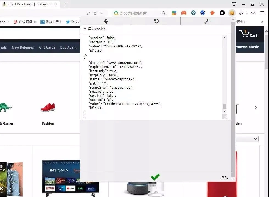
Task: Open the 挑战世界 bookmark
Action: tap(51, 22)
